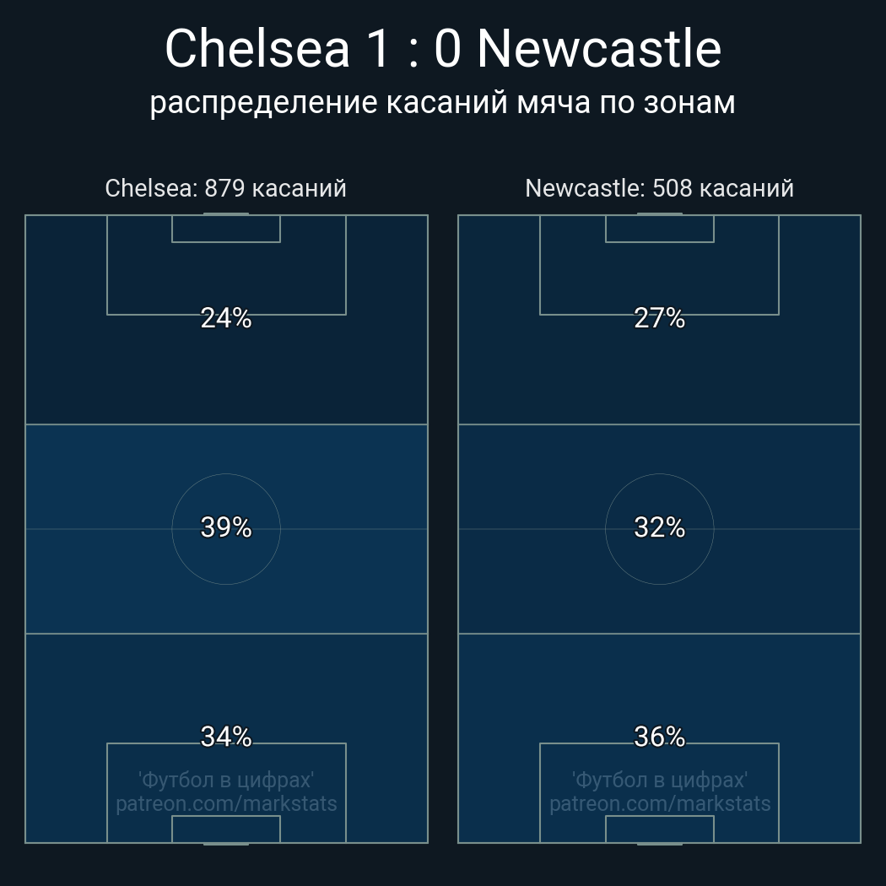Click the bottom six-yard box on Newcastle pitch

(660, 829)
